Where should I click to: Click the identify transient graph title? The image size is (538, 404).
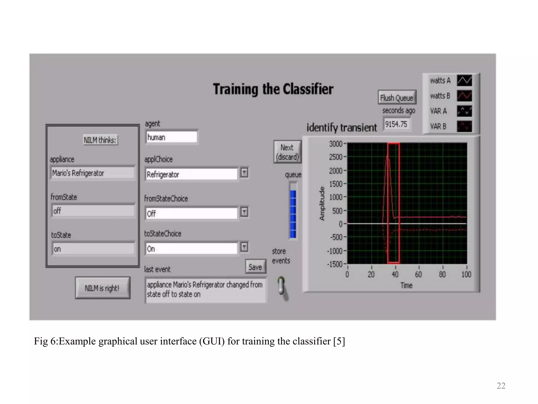coord(342,128)
